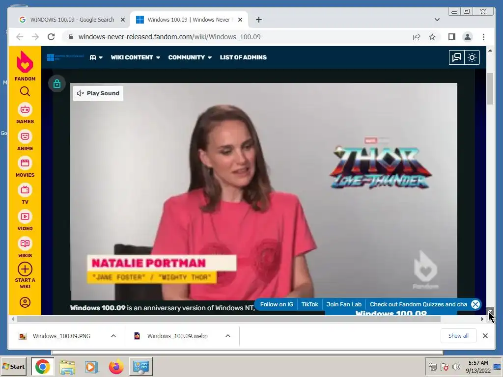Screen dimensions: 503x377
Task: Close the Google Search tab
Action: coord(122,20)
